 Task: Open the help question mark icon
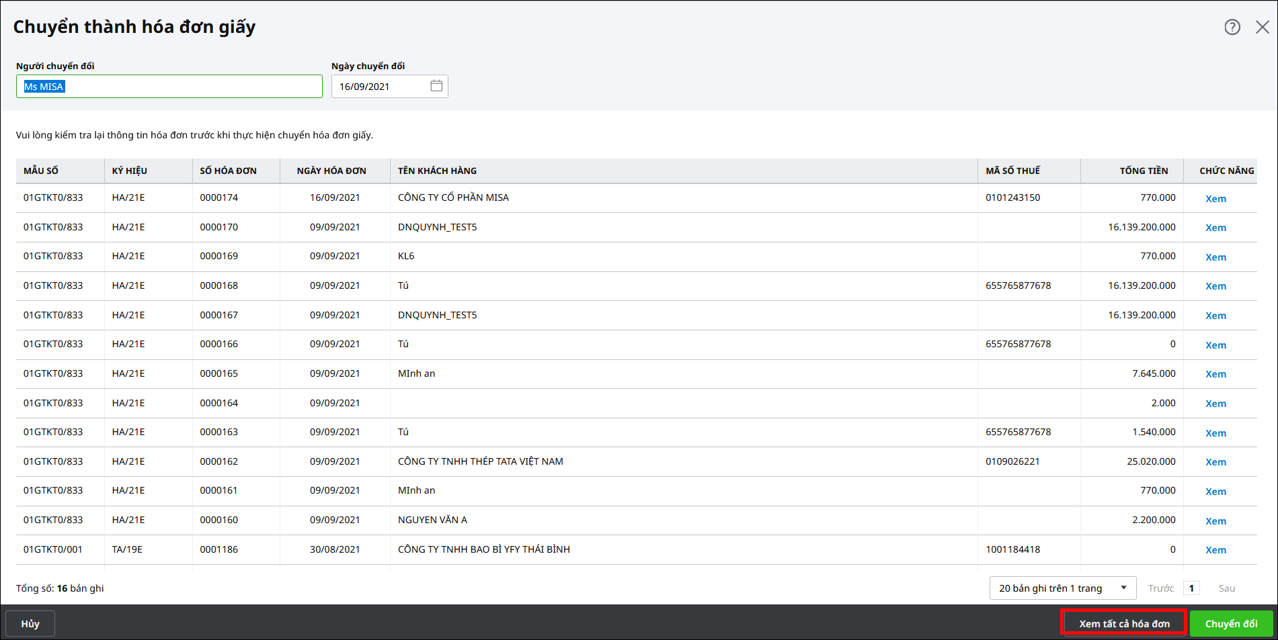[1232, 27]
